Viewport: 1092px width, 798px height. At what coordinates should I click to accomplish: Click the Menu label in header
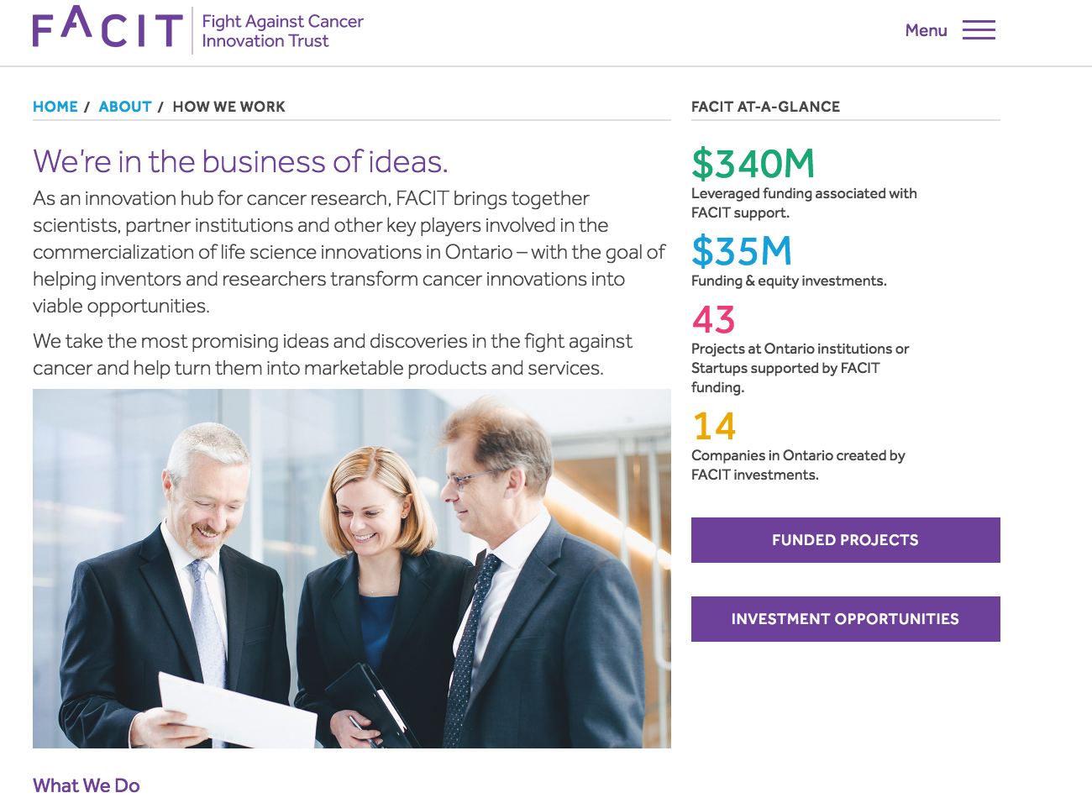[x=926, y=30]
